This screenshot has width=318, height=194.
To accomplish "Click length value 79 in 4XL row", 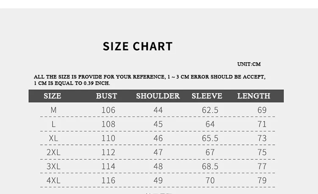I will [x=262, y=180].
